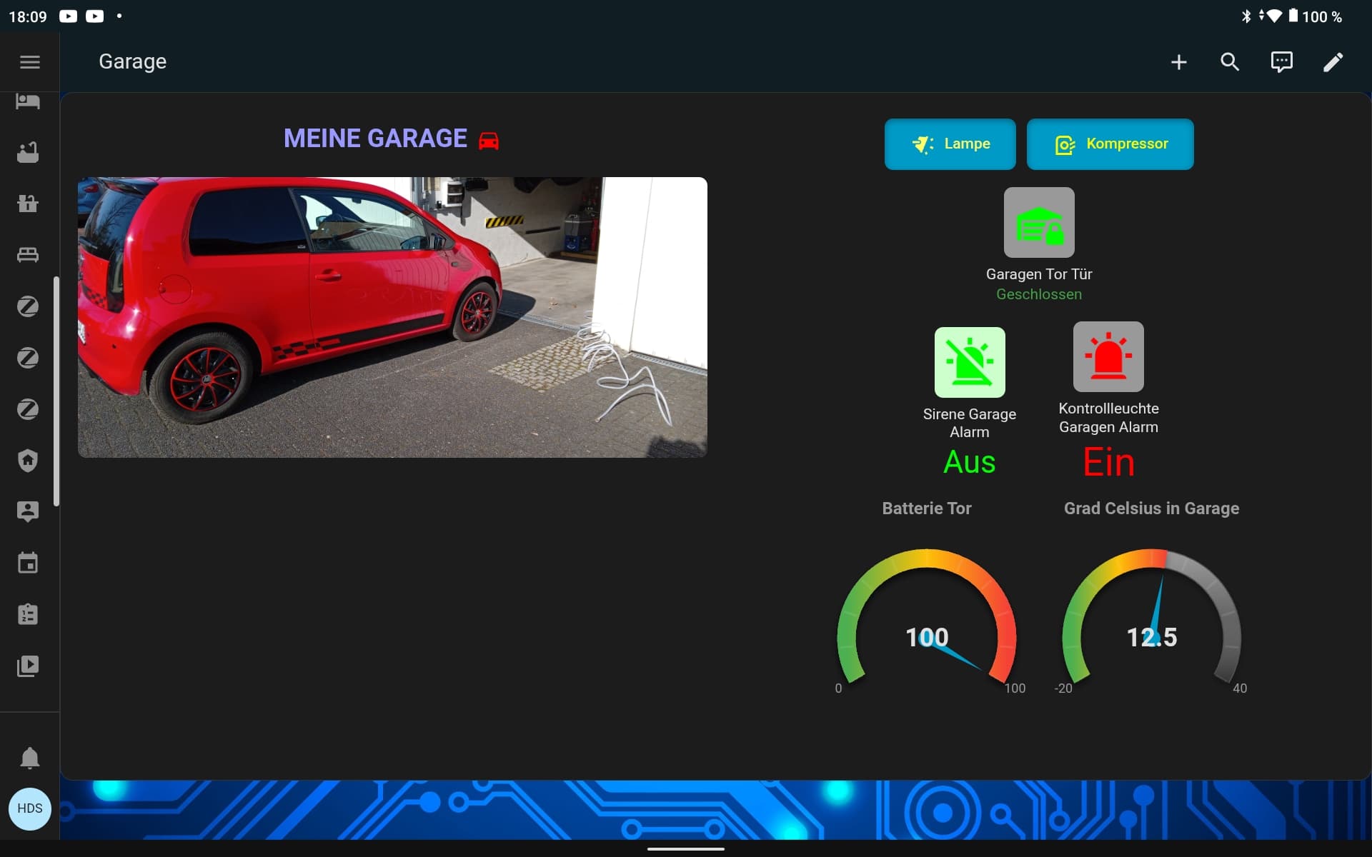
Task: Click the red car garage picture
Action: 392,317
